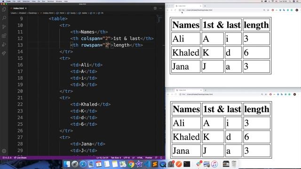Select the index.html editor tab
The width and height of the screenshot is (301, 169).
click(18, 8)
